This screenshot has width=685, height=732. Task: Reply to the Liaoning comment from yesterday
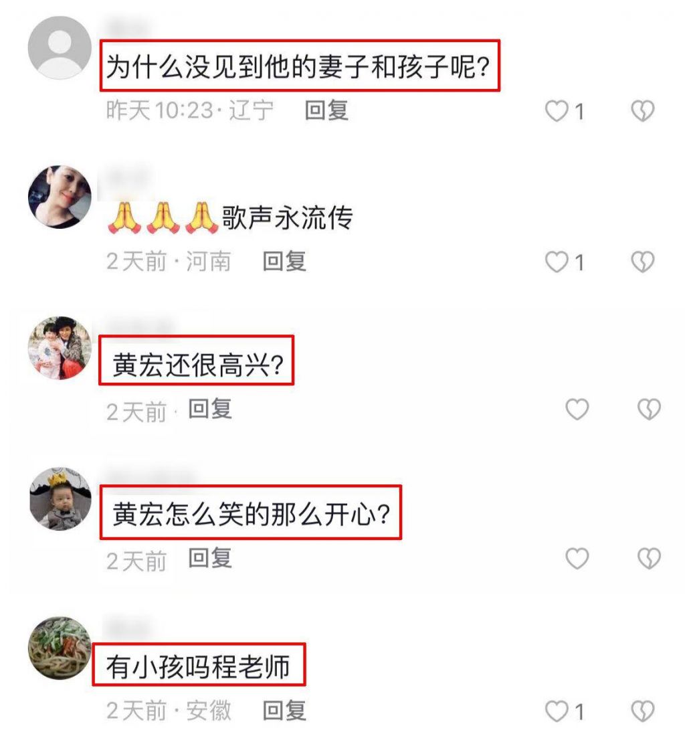pyautogui.click(x=326, y=110)
